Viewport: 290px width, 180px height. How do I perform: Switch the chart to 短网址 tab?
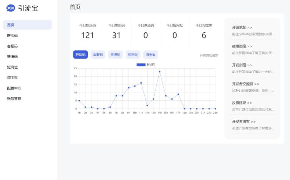click(x=133, y=55)
